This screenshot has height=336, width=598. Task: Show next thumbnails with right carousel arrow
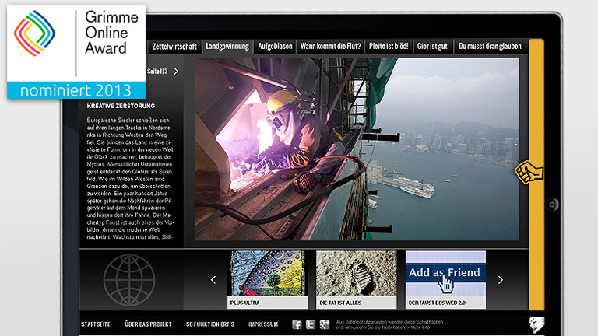tap(501, 280)
